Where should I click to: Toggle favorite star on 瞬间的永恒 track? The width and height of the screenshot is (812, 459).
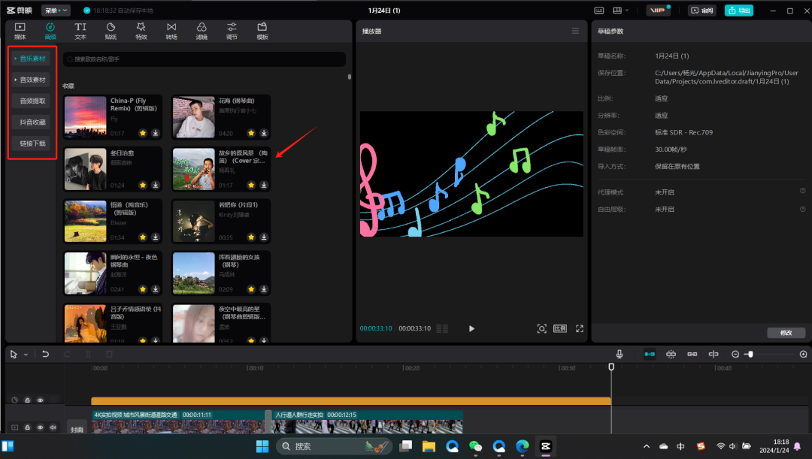(x=143, y=288)
